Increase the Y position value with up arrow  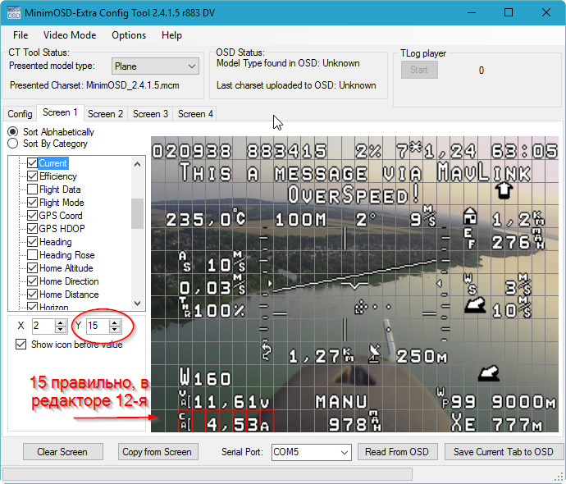(114, 322)
